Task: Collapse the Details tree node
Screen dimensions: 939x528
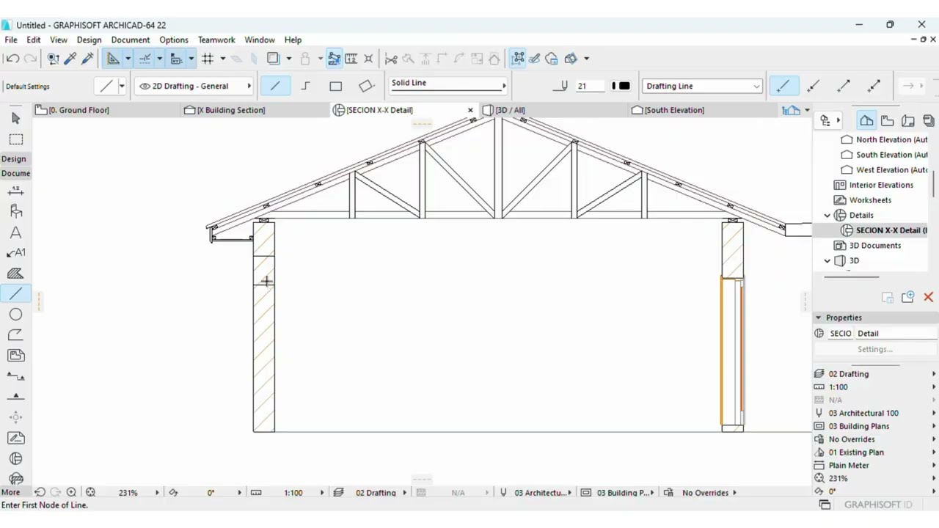Action: [x=827, y=216]
